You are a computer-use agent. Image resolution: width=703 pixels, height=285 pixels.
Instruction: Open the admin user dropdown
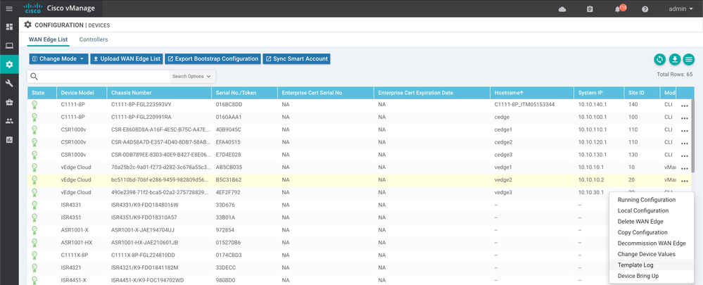coord(680,9)
